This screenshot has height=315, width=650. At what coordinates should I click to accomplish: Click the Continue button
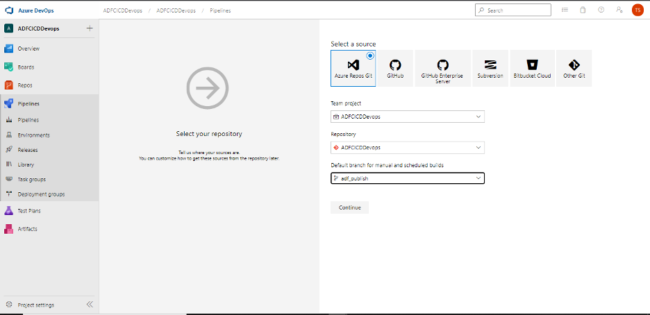coord(349,207)
